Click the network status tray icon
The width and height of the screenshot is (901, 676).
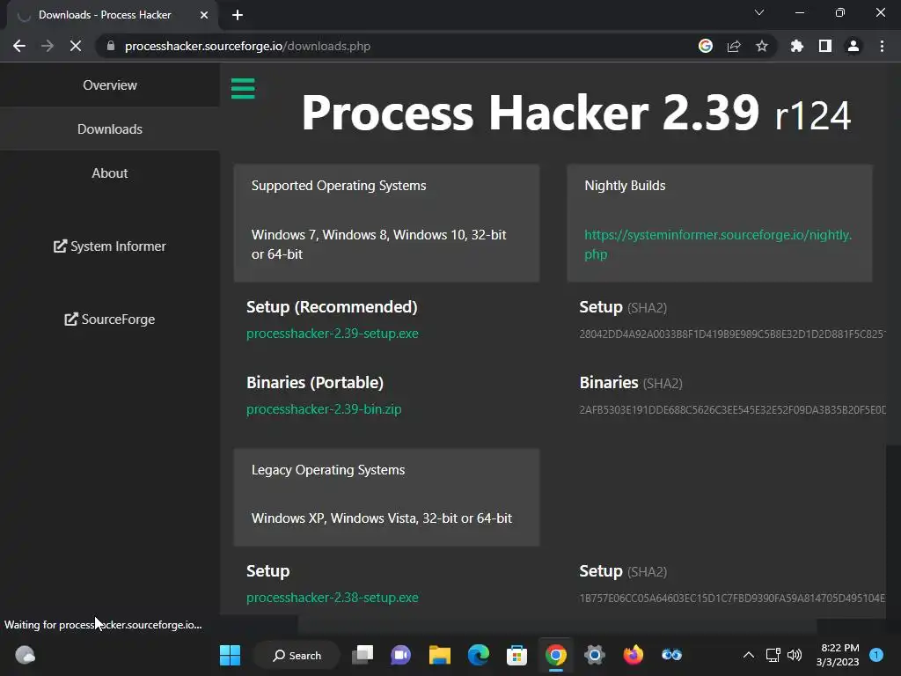[x=773, y=655]
